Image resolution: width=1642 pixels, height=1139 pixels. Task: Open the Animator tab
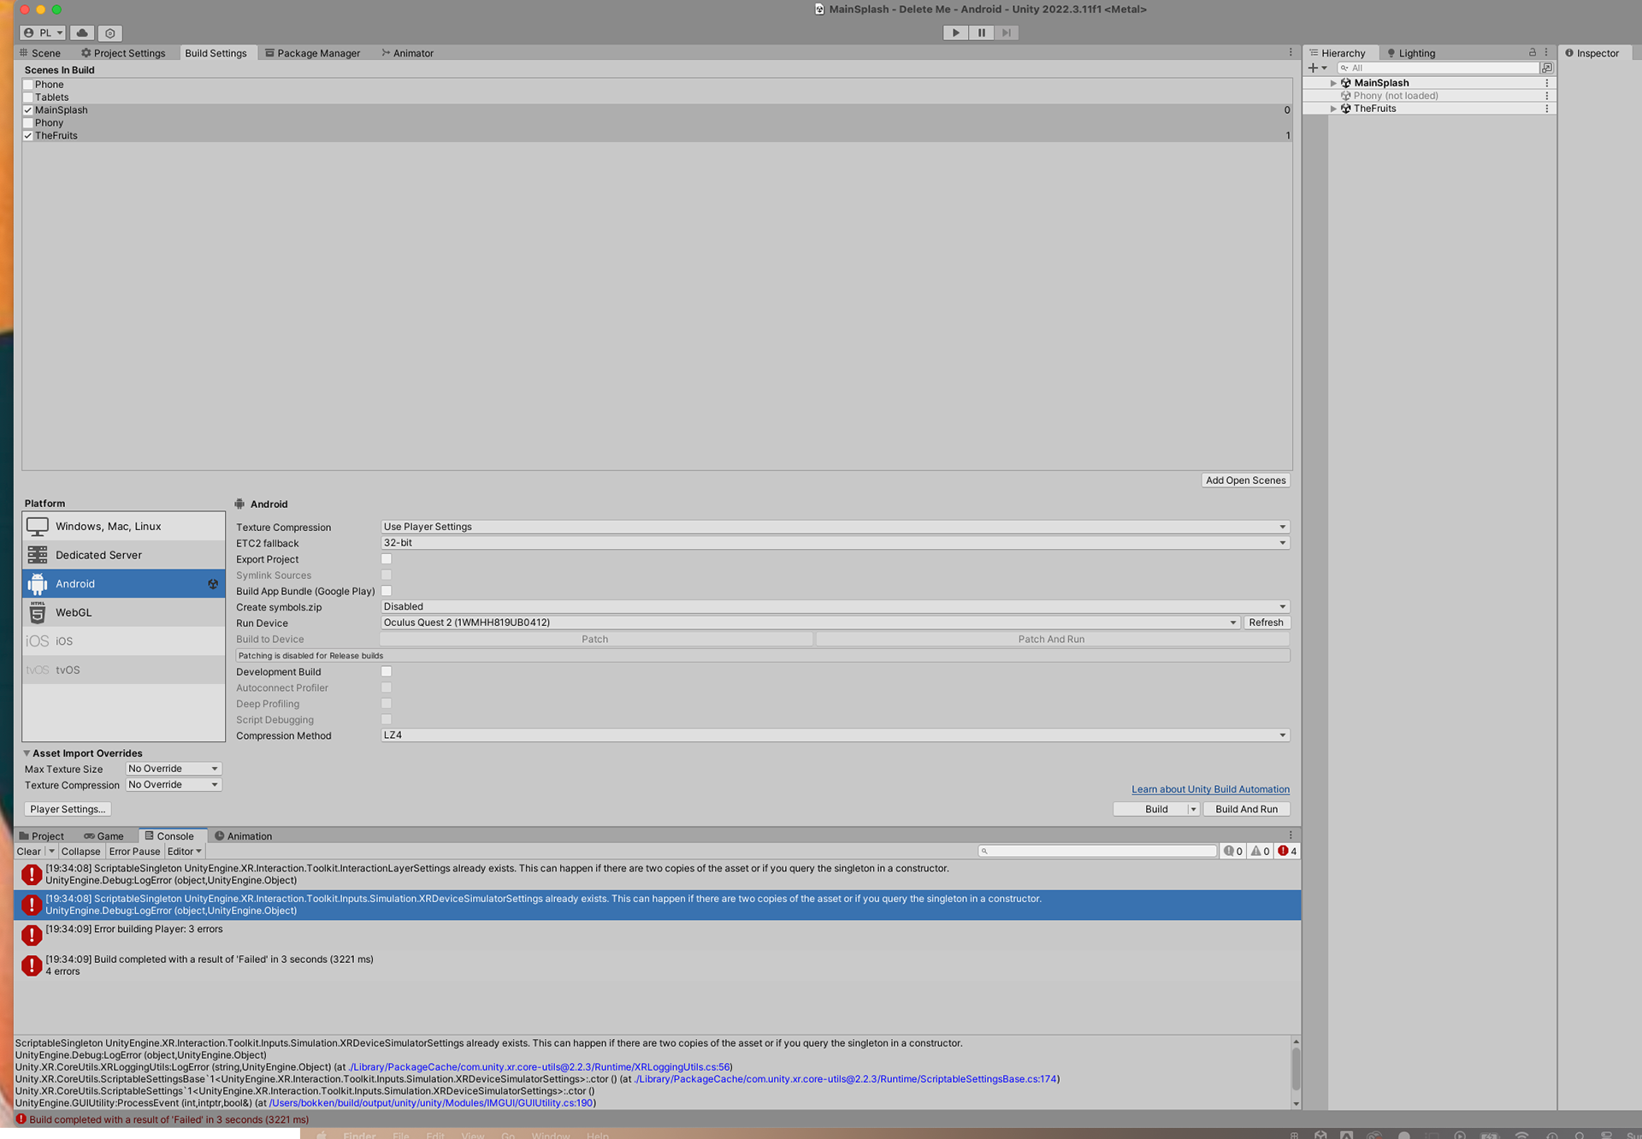408,53
